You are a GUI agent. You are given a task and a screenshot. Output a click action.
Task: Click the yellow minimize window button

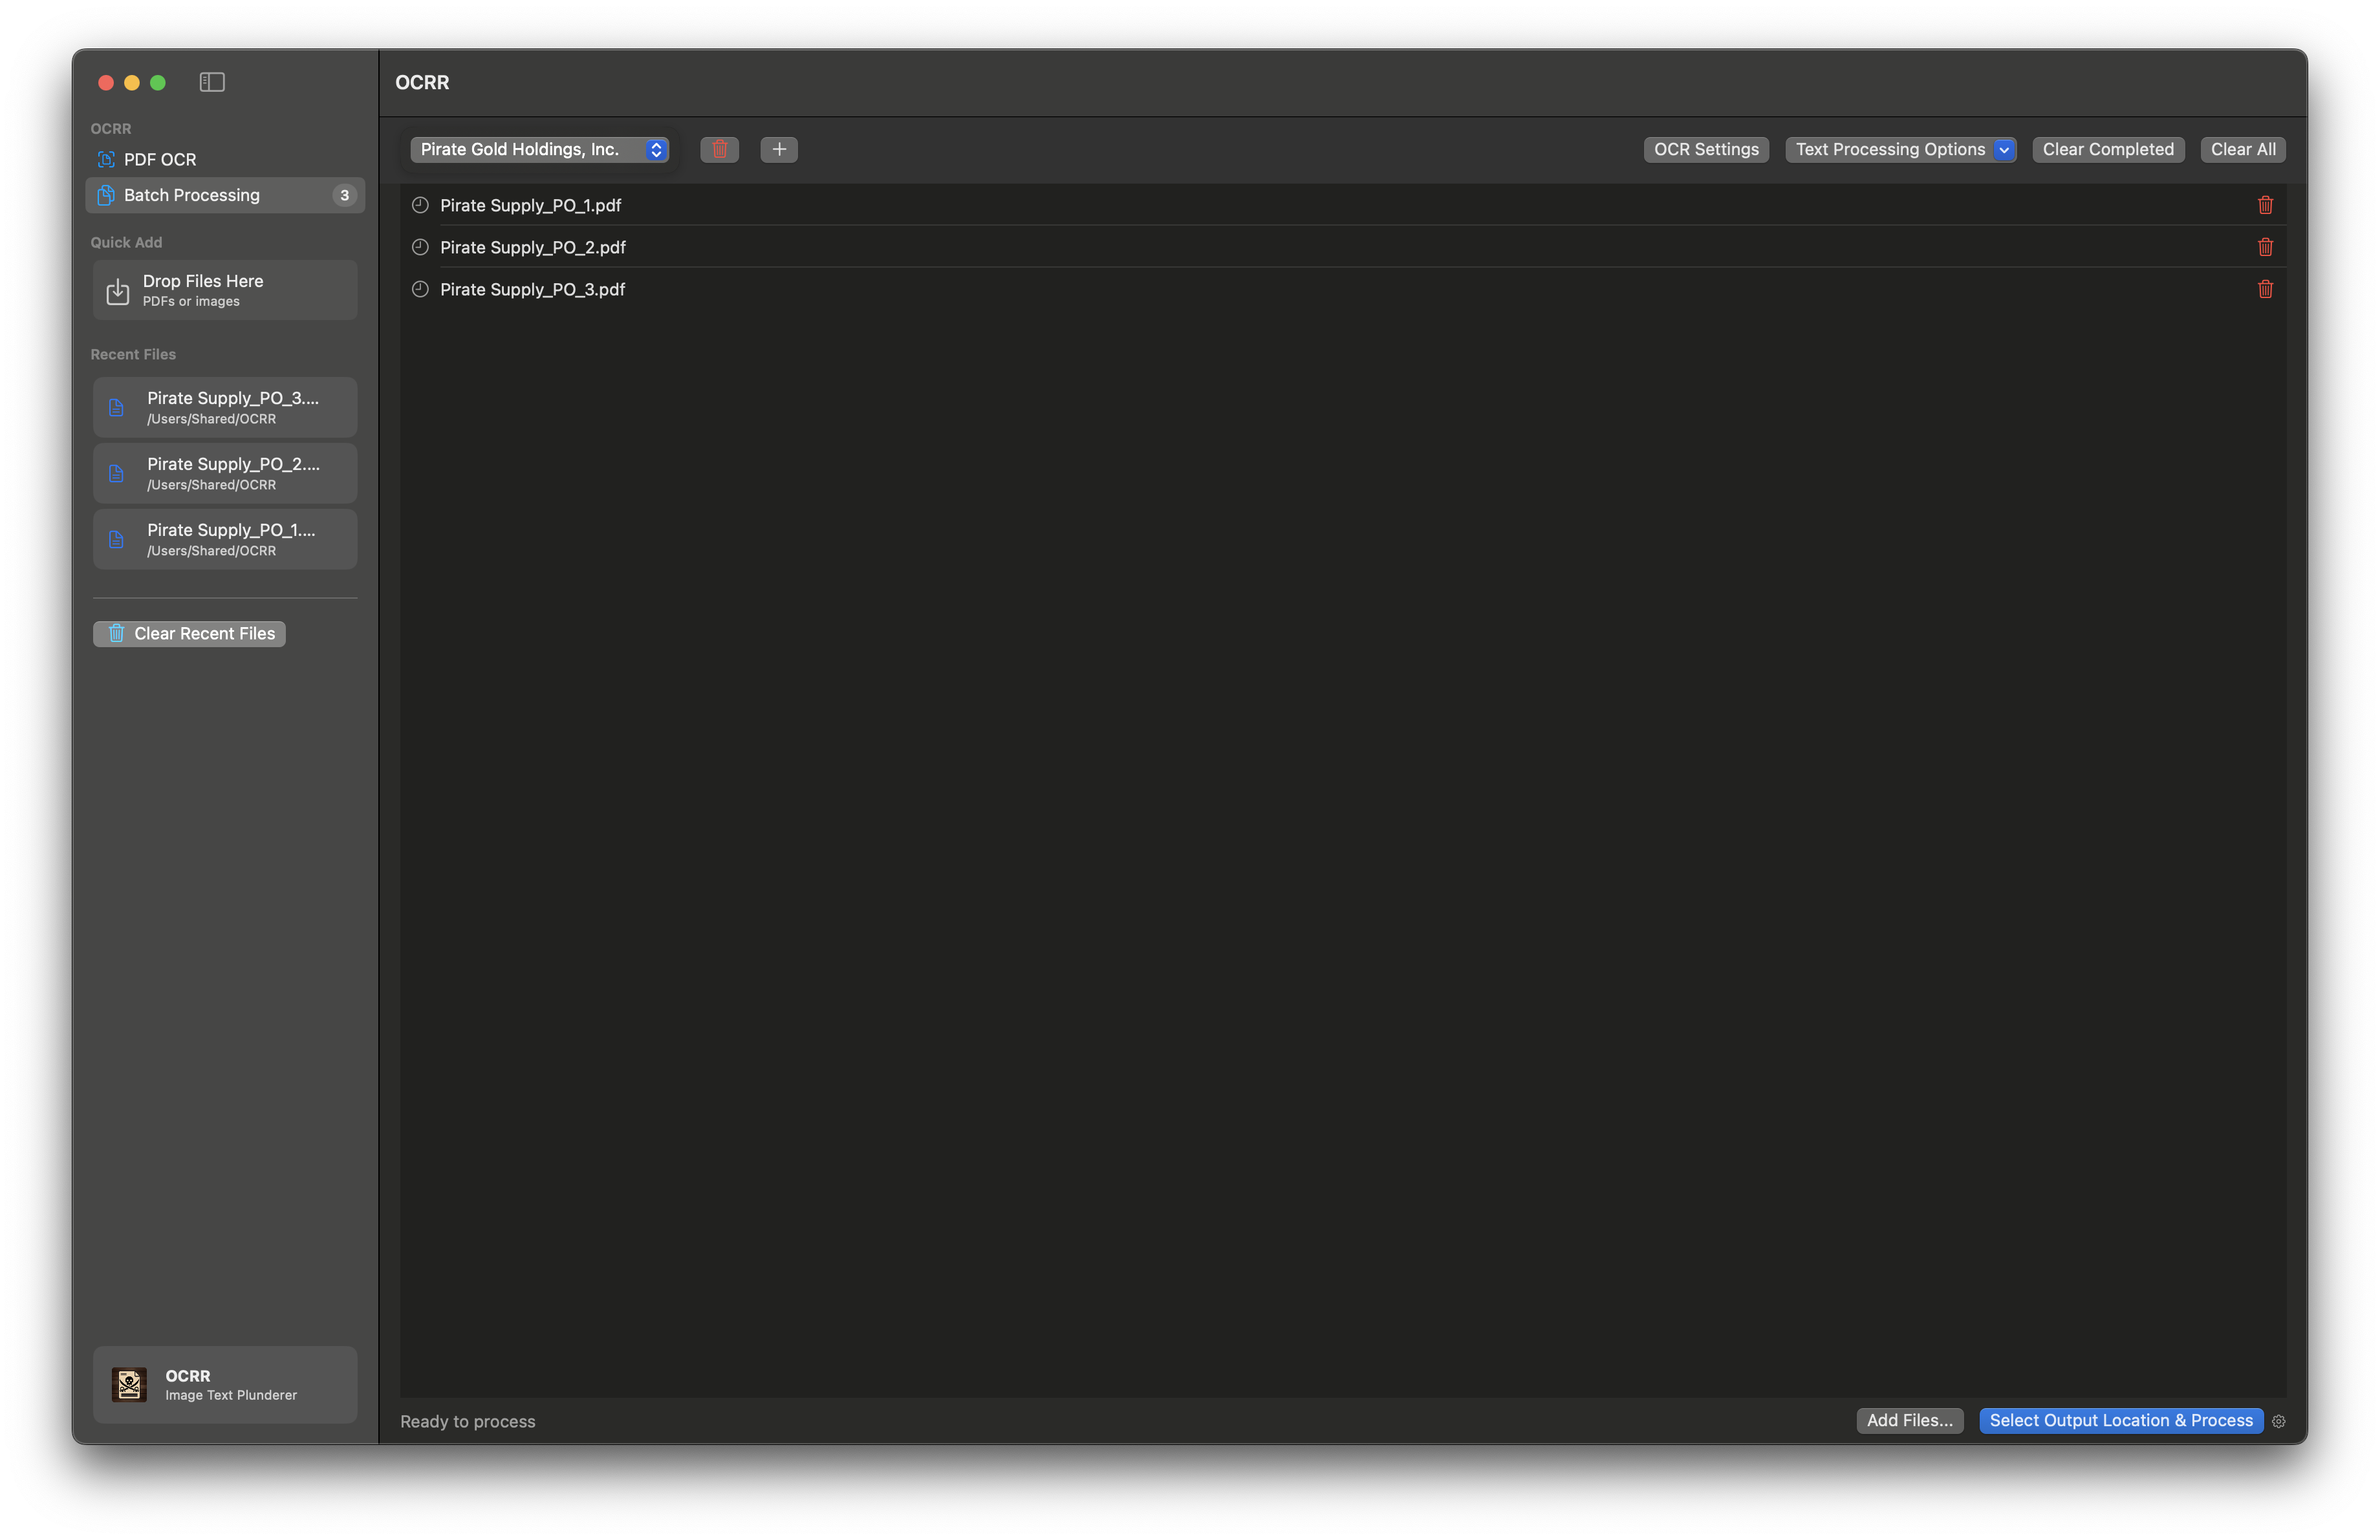click(x=132, y=82)
